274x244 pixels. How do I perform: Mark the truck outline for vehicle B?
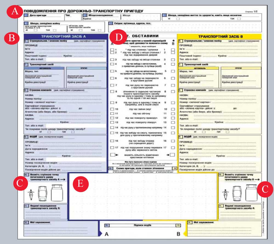[x=251, y=193]
